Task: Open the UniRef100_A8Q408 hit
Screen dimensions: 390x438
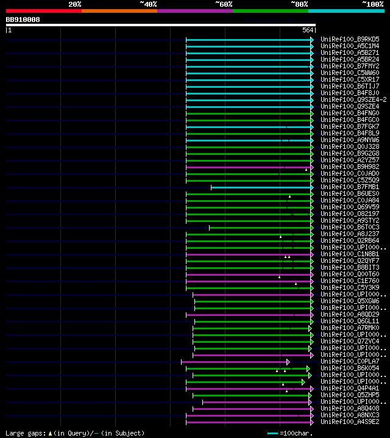Action: [x=350, y=408]
